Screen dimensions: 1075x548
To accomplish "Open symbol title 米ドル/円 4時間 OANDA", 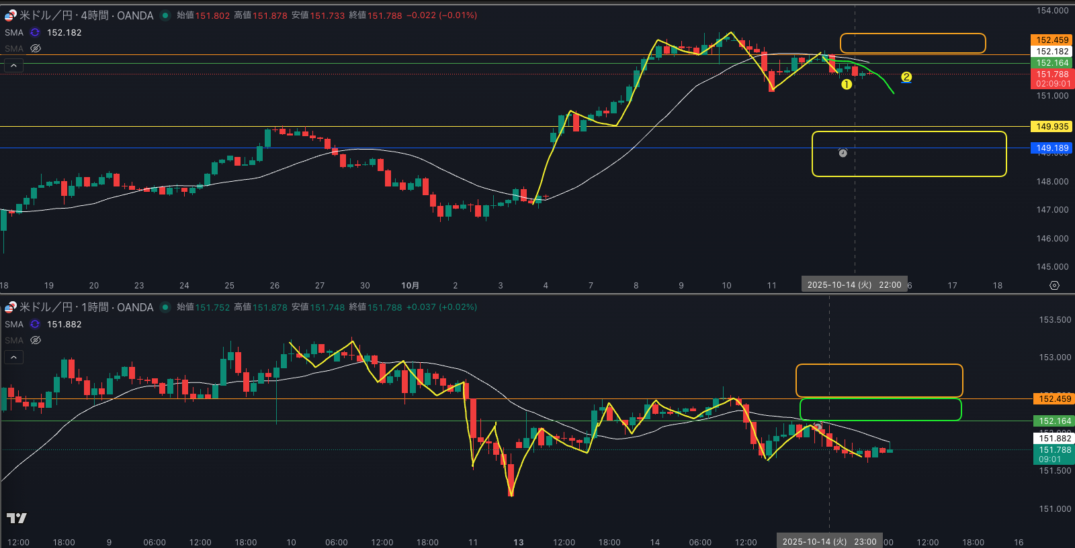I will pos(86,15).
